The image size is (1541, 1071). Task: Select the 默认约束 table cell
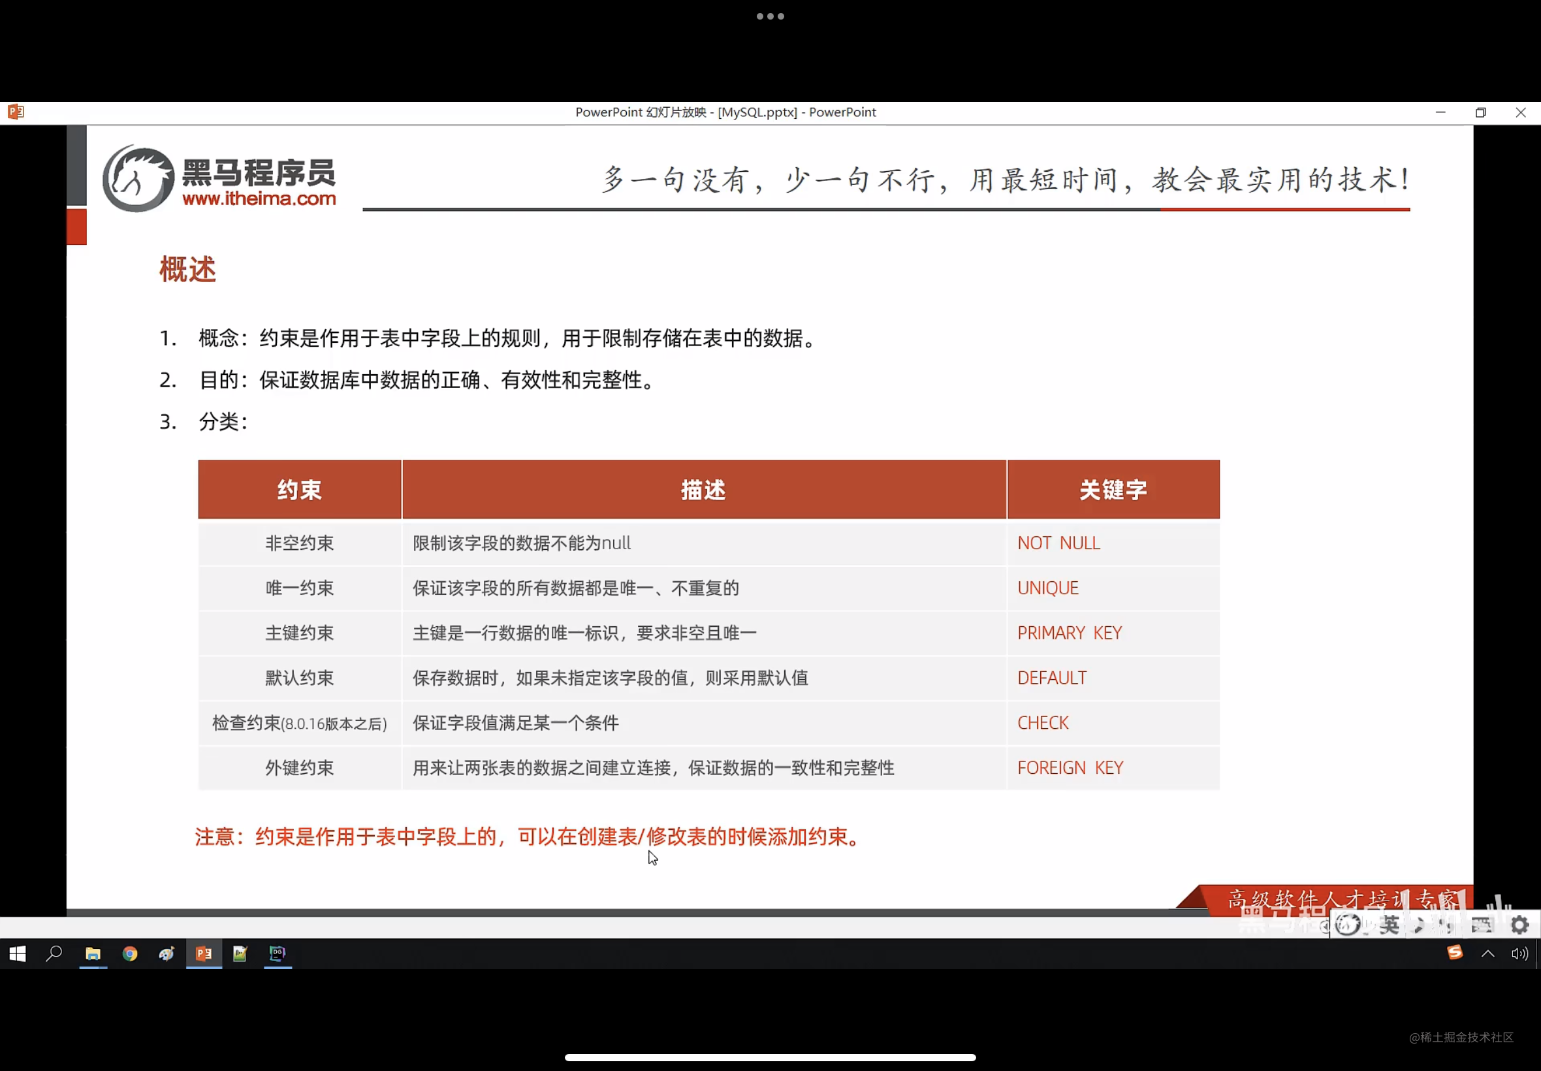(299, 678)
